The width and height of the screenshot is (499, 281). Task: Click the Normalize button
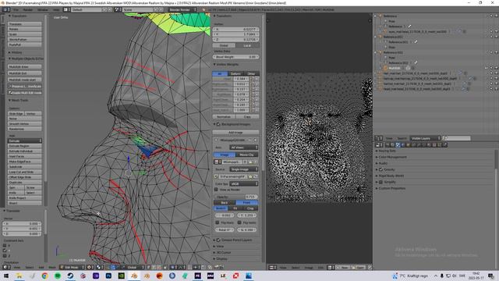224,116
